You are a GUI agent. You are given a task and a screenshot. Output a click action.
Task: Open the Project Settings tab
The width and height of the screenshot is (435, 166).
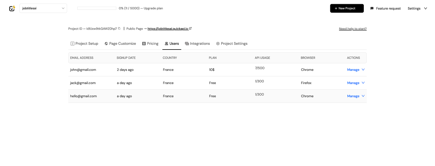click(x=234, y=43)
